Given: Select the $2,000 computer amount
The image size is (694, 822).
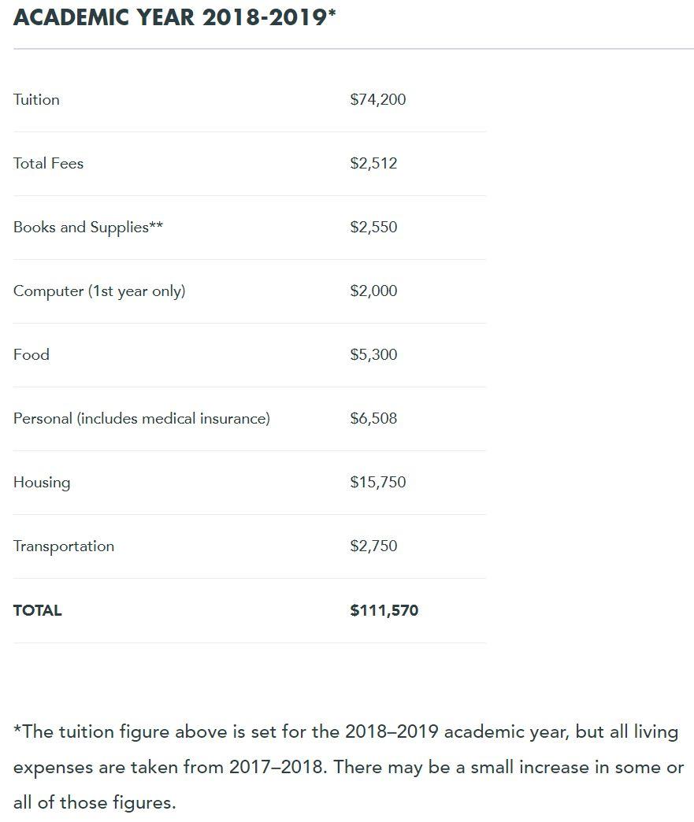Looking at the screenshot, I should 373,291.
